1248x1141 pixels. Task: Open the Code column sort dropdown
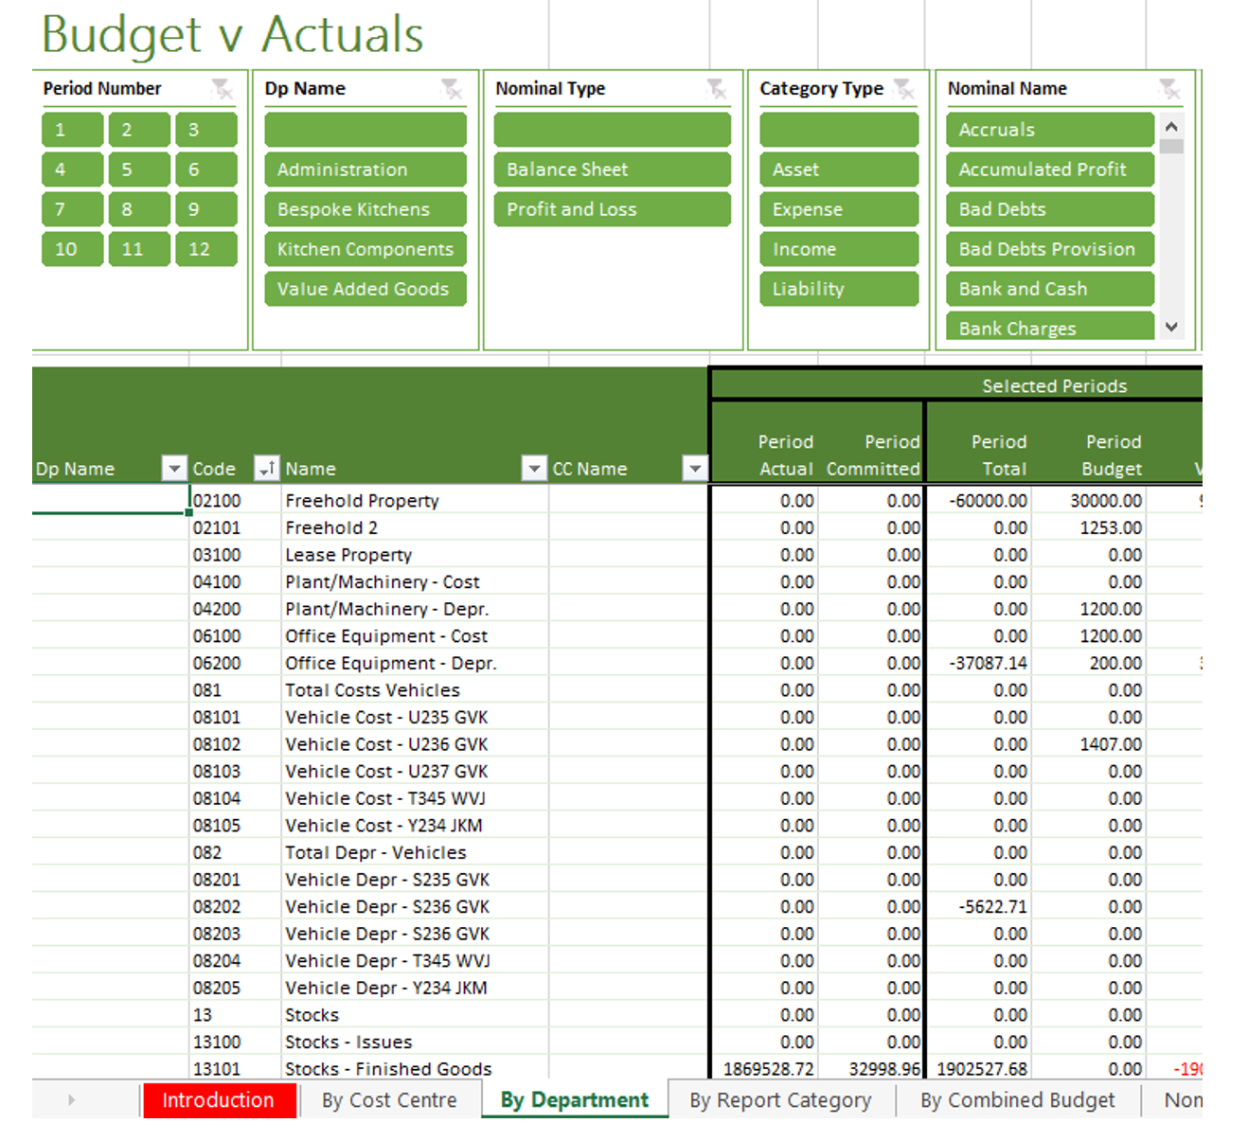coord(266,468)
